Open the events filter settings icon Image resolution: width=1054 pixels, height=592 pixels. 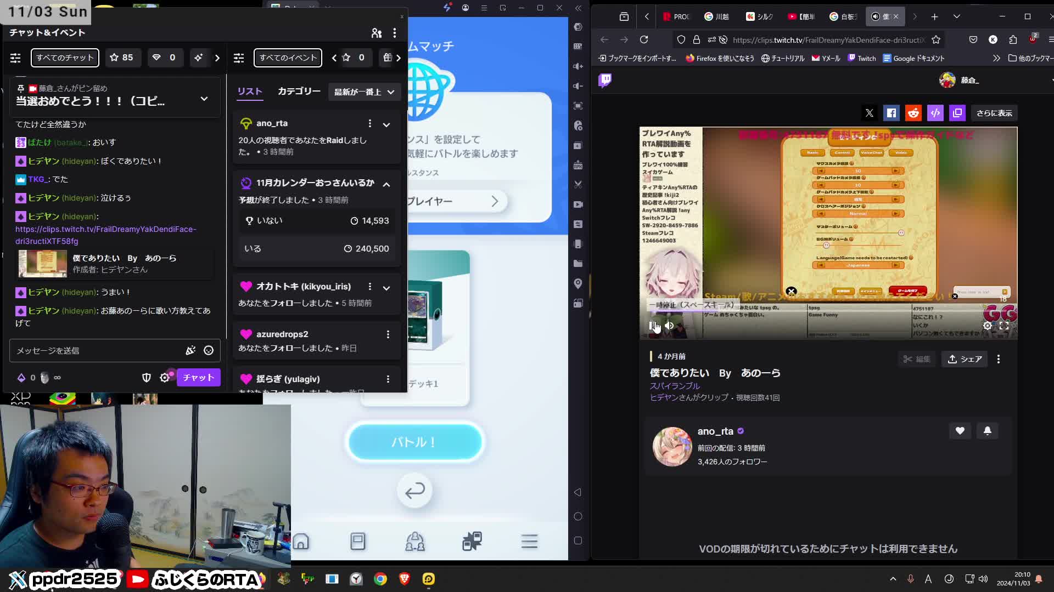point(239,58)
